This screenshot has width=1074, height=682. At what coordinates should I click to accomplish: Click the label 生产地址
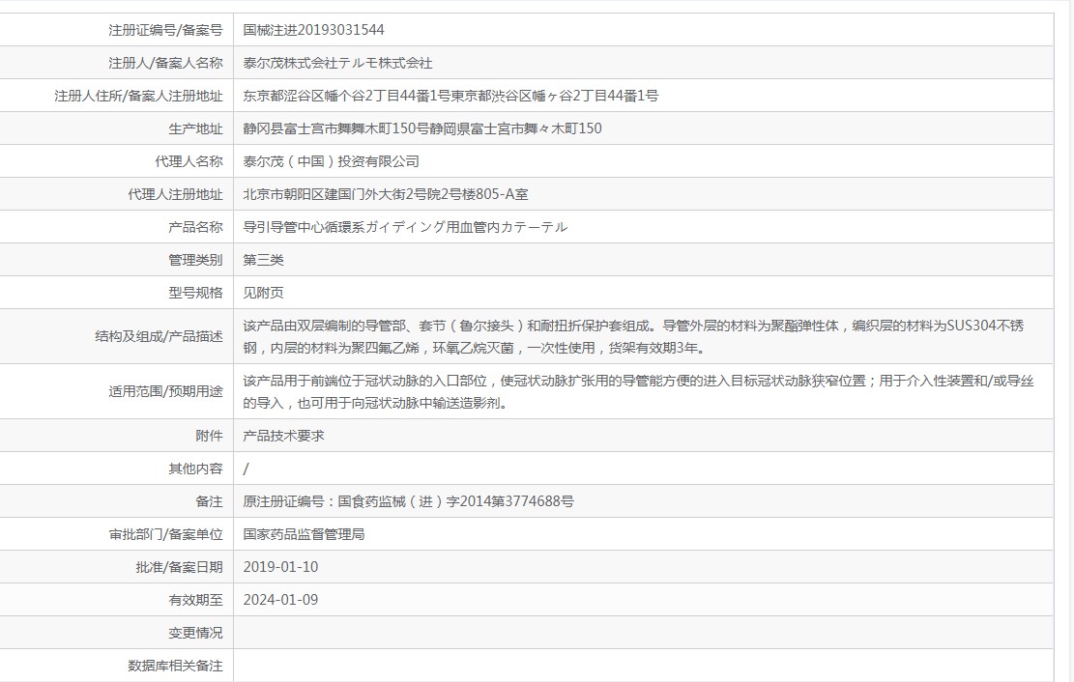coord(196,128)
